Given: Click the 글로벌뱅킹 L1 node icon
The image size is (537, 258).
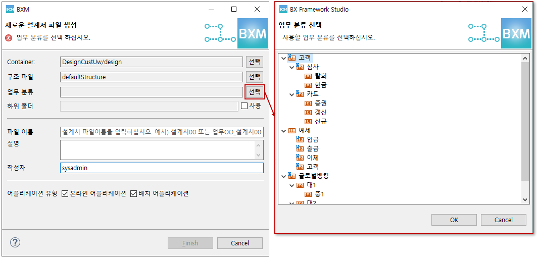Looking at the screenshot, I should 292,176.
